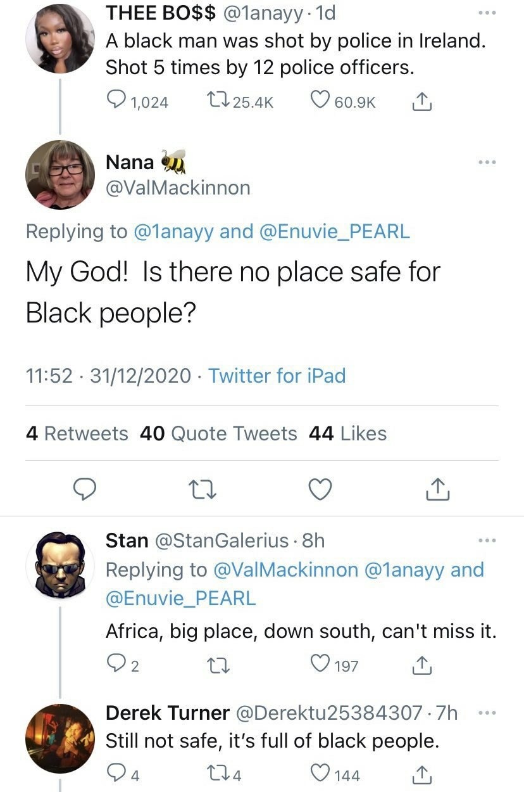Open the @1anayy mention in Nana's reply line
524x792 pixels.
point(174,232)
